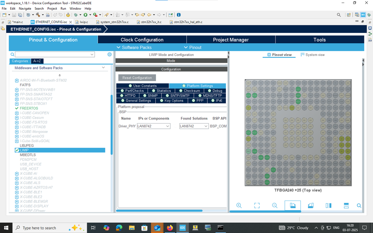373x233 pixels.
Task: Click the fit-to-screen pinout icon
Action: (257, 205)
